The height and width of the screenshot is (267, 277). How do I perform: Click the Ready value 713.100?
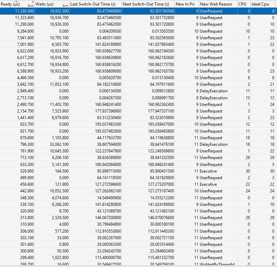(27, 158)
